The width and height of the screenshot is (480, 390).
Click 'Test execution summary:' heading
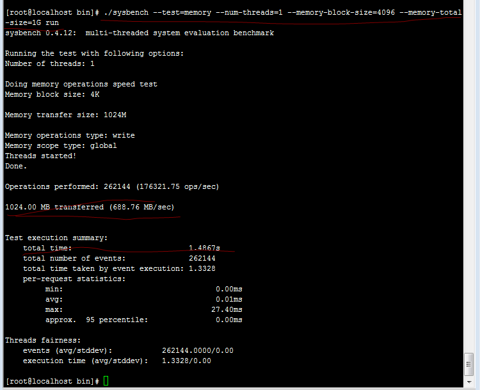[x=56, y=238]
